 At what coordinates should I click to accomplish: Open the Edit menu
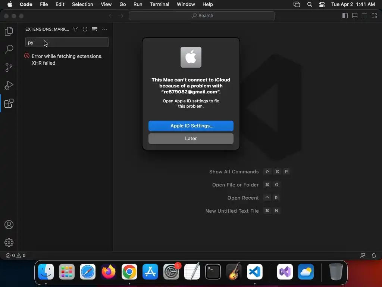[60, 4]
